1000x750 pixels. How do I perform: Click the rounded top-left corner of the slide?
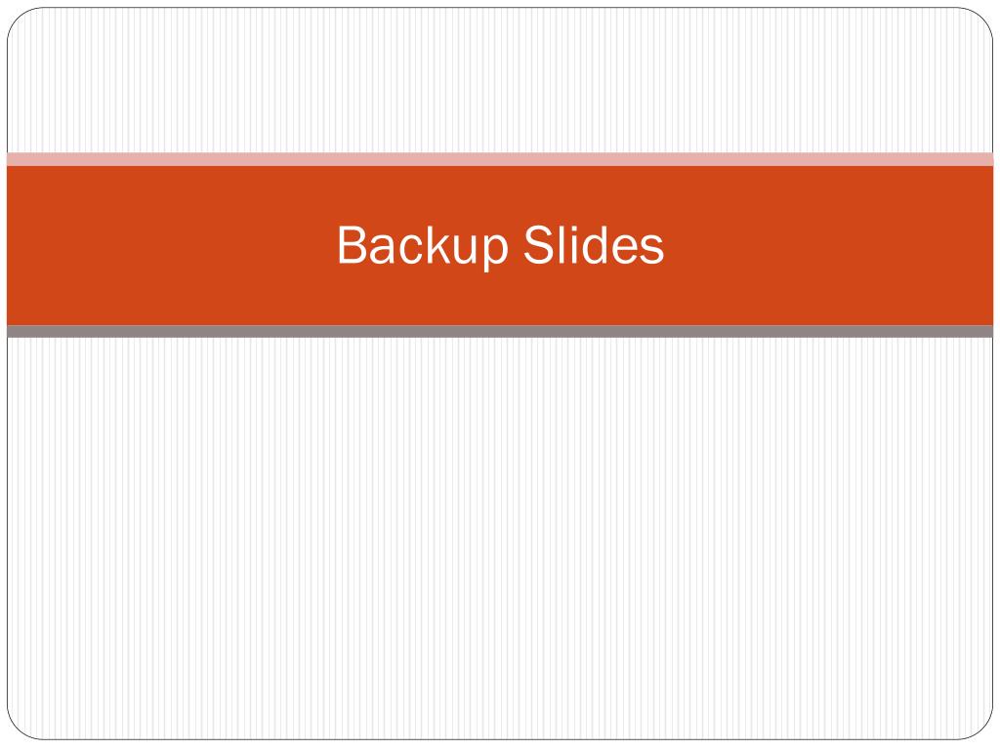[x=20, y=21]
